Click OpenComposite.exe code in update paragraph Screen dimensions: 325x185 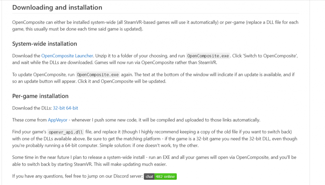tap(98, 75)
